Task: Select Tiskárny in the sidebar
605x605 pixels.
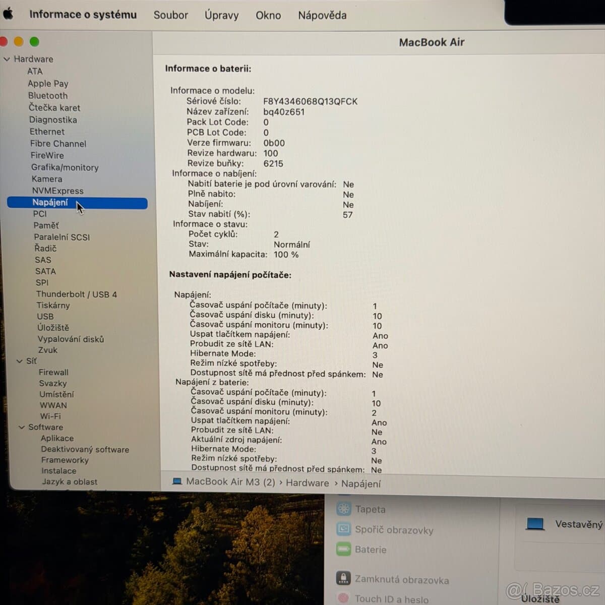Action: pos(53,306)
